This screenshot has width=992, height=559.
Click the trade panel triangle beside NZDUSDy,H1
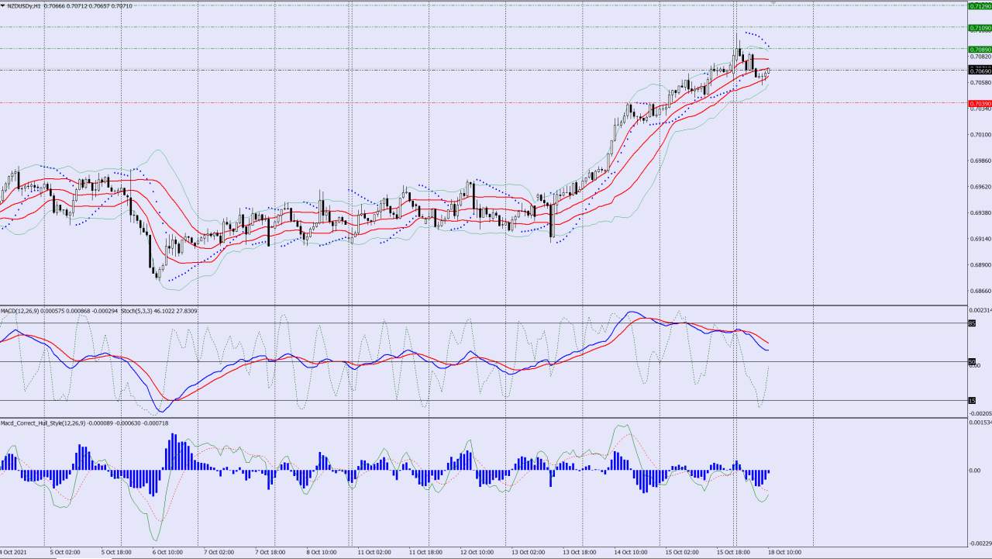coord(4,5)
